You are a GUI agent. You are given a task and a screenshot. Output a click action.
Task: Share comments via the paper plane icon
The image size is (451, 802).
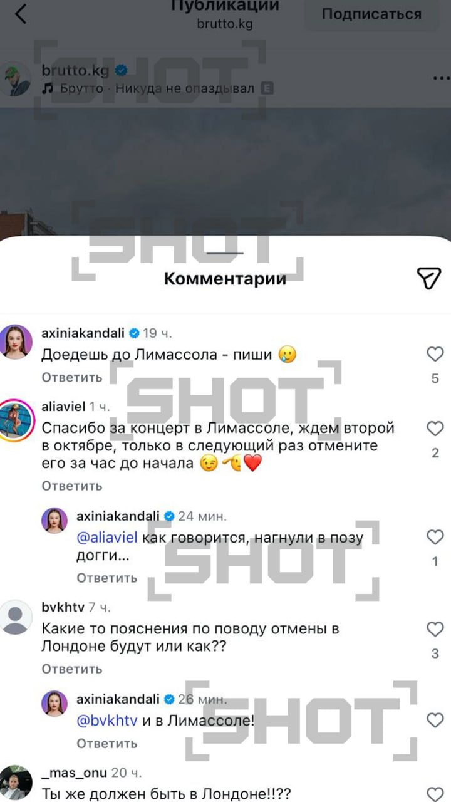point(429,278)
